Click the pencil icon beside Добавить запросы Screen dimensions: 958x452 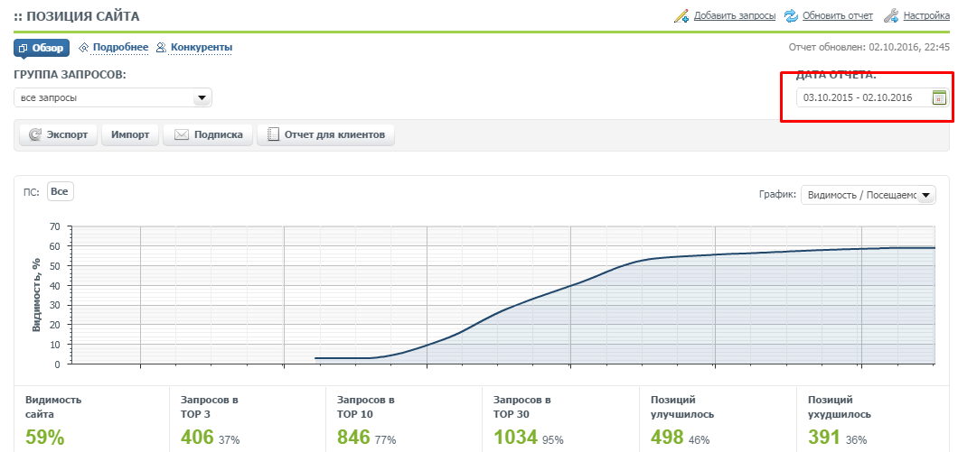(681, 15)
